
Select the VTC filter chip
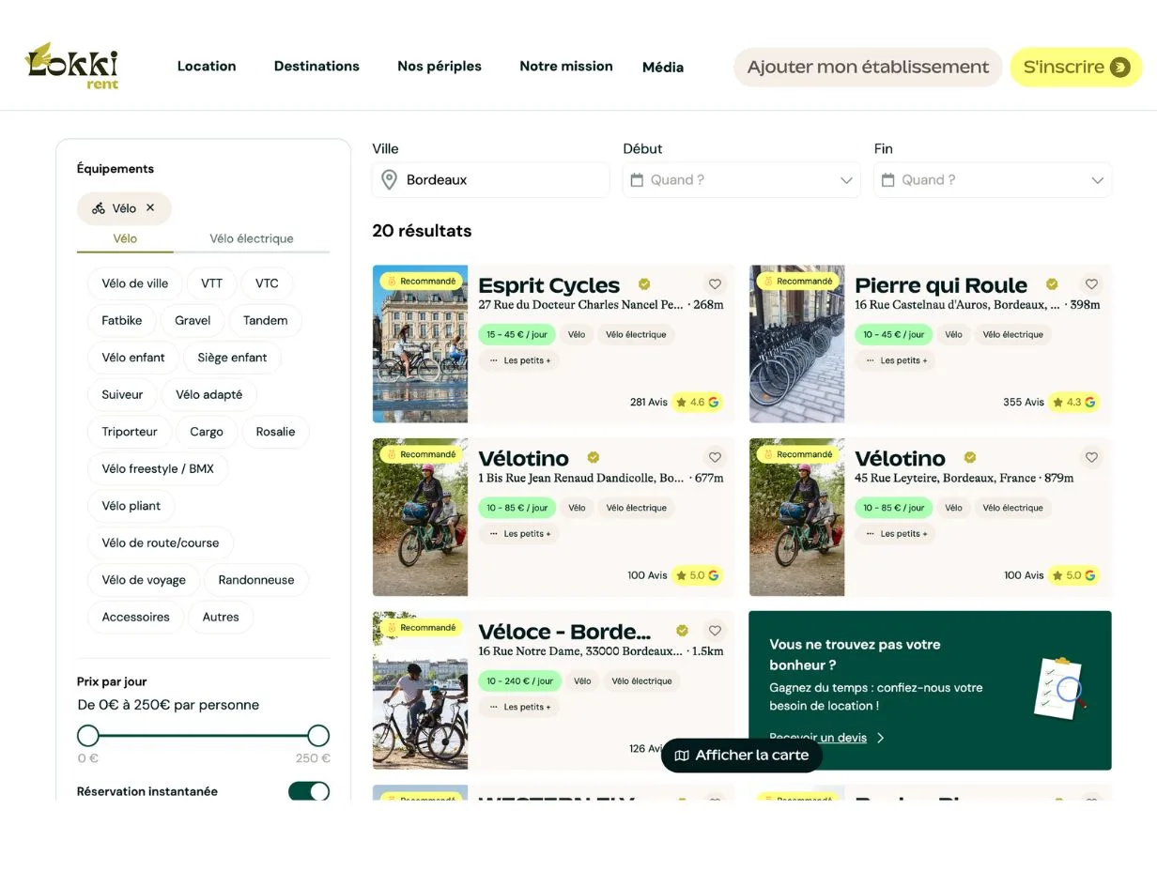pos(267,283)
